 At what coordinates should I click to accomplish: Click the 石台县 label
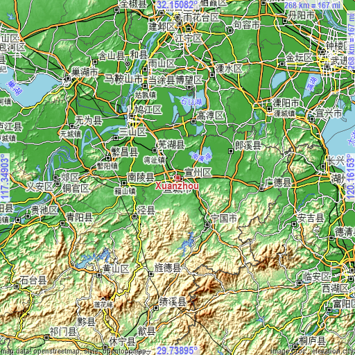click(x=33, y=281)
